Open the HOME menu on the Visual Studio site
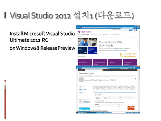Viewport: 161px width, 121px height. tap(79, 35)
